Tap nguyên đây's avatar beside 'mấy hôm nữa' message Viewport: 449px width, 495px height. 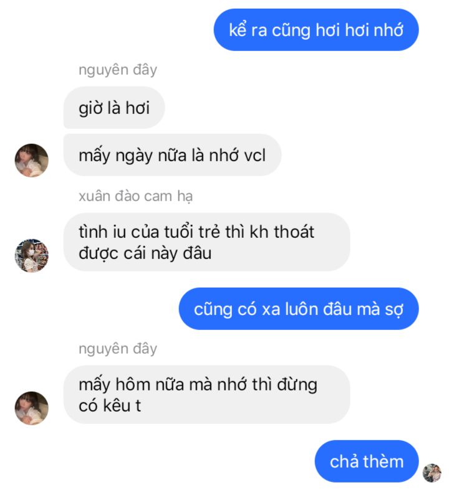32,408
